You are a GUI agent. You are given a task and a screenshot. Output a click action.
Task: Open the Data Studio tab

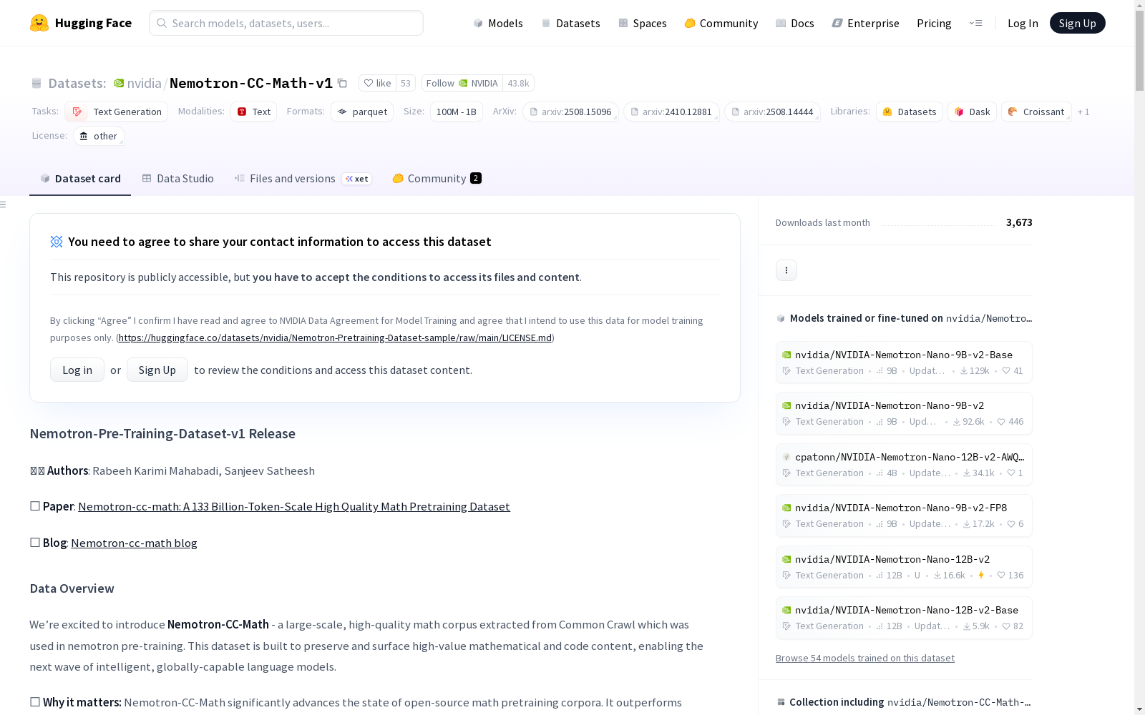coord(178,179)
